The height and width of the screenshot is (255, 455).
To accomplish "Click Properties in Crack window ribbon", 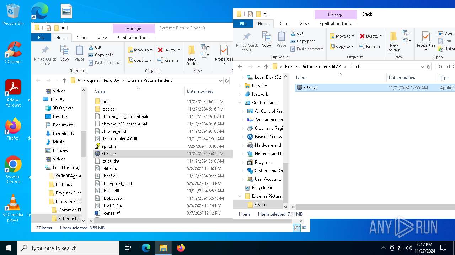I will pyautogui.click(x=426, y=41).
